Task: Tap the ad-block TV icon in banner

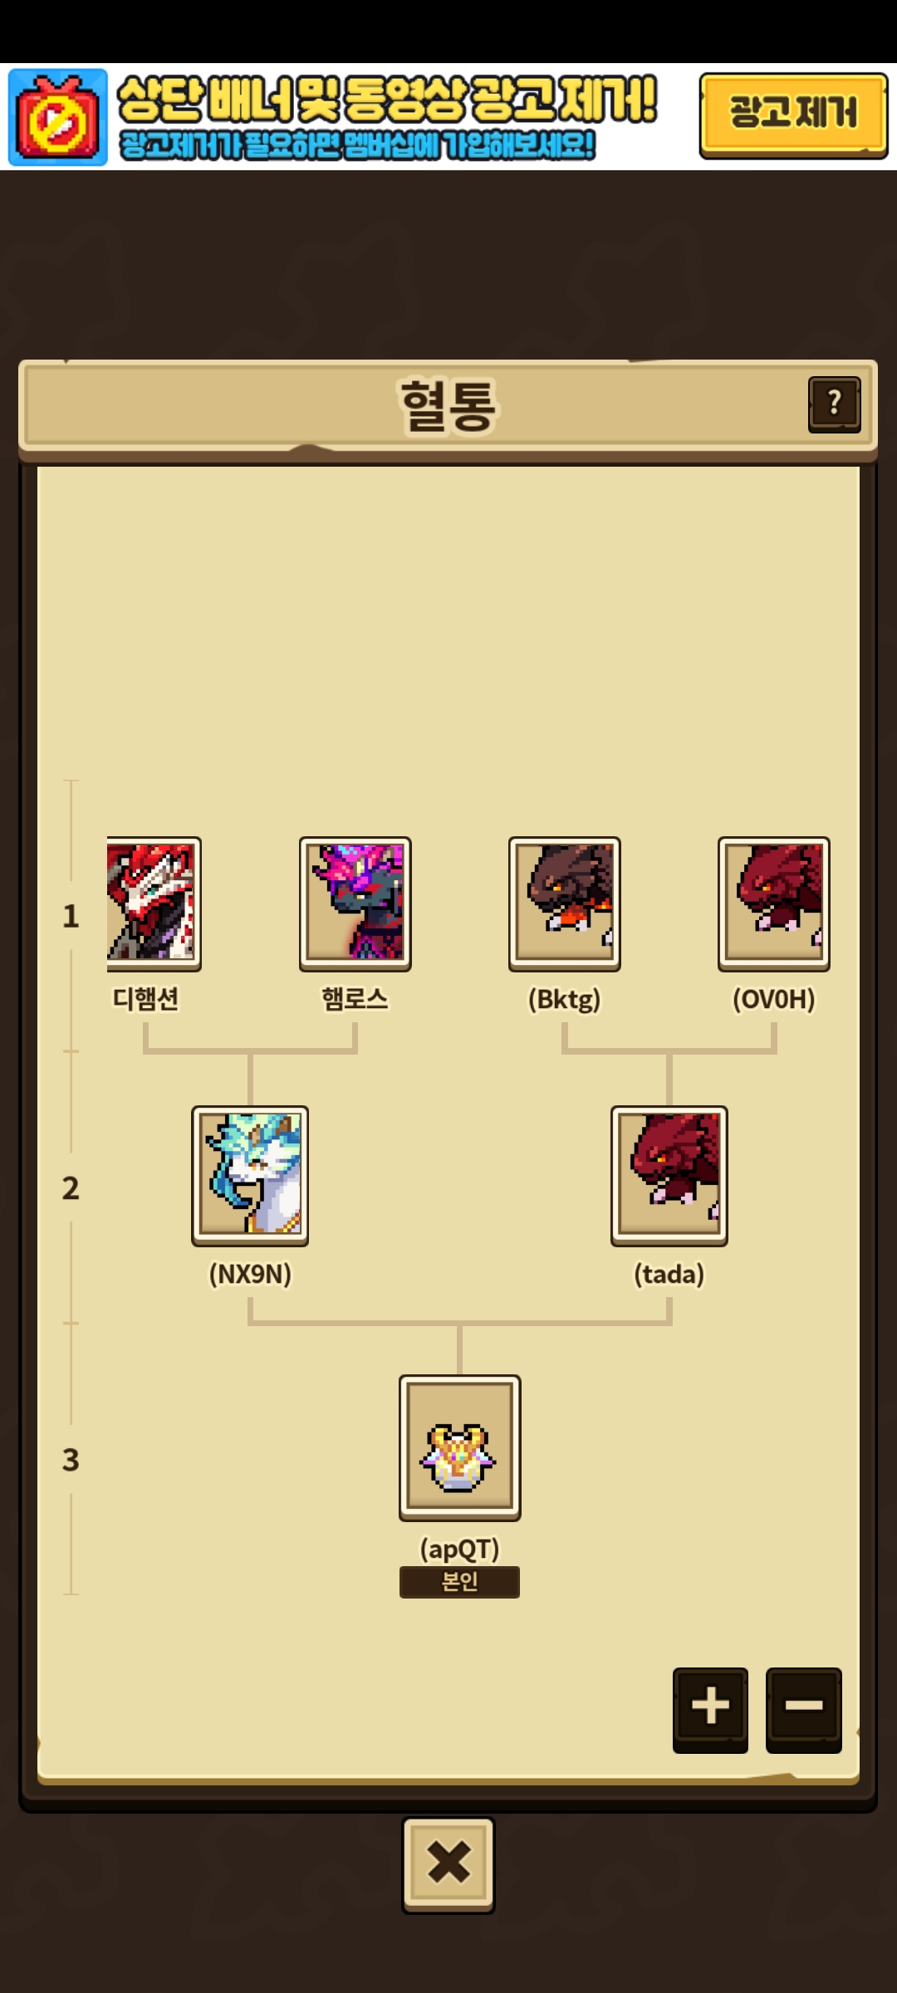Action: pyautogui.click(x=58, y=117)
